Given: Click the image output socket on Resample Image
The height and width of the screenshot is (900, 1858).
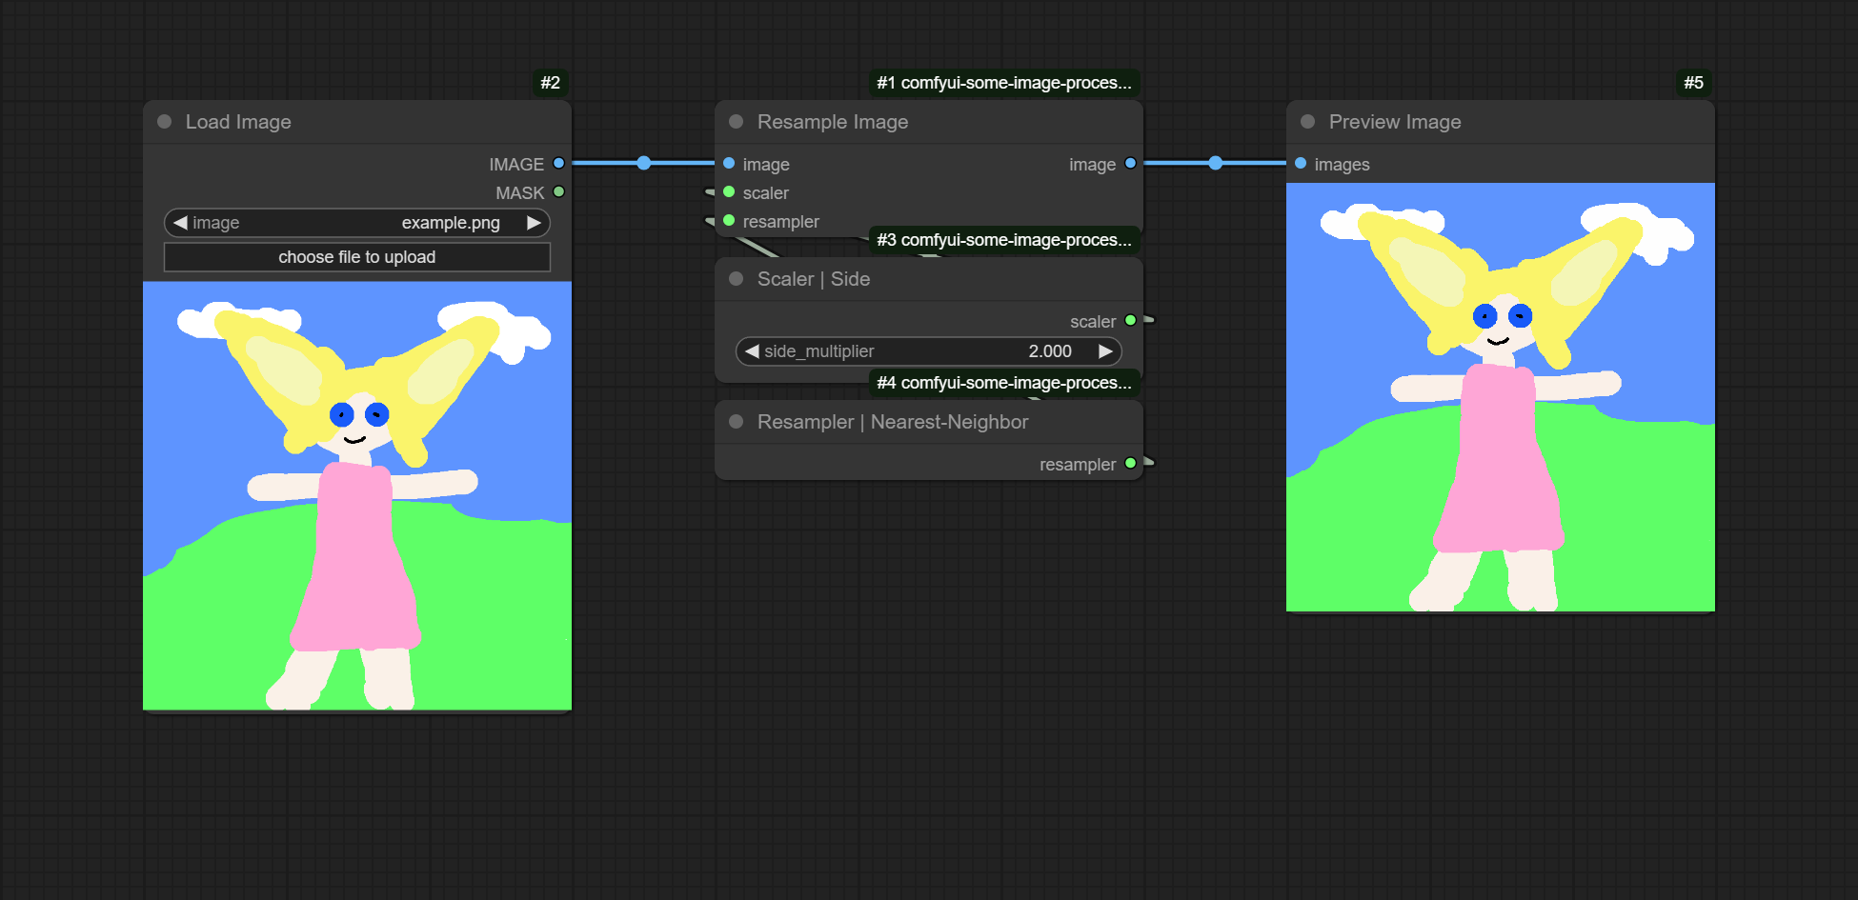Looking at the screenshot, I should pyautogui.click(x=1130, y=164).
